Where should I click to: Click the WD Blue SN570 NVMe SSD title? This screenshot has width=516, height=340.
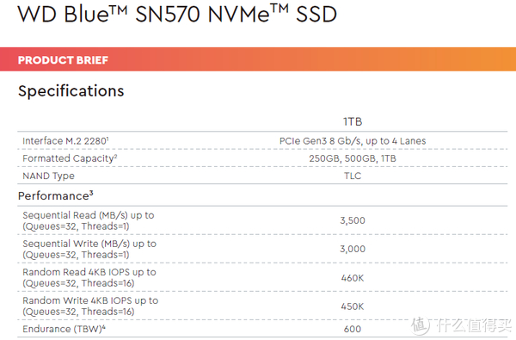(x=177, y=14)
